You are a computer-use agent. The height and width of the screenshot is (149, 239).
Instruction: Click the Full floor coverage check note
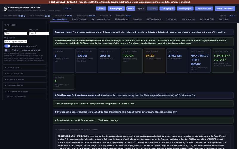tap(143, 104)
